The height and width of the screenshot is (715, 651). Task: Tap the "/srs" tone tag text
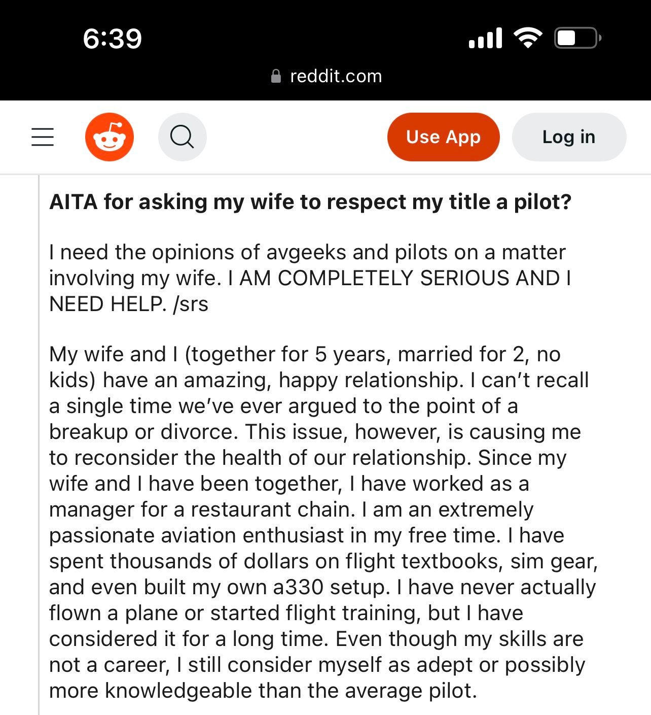click(x=191, y=304)
